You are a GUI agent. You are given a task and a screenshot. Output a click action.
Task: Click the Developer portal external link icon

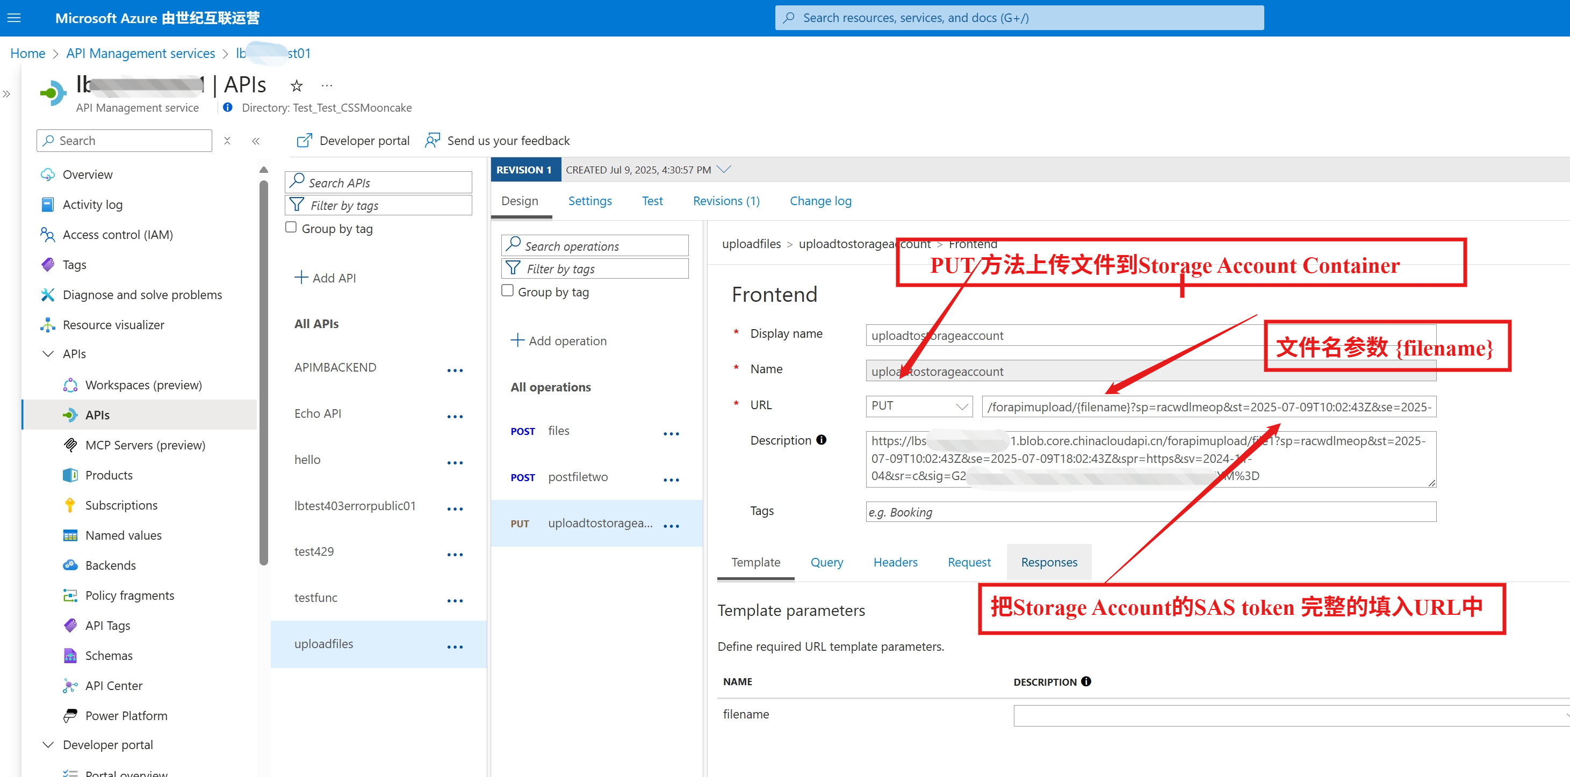tap(304, 141)
